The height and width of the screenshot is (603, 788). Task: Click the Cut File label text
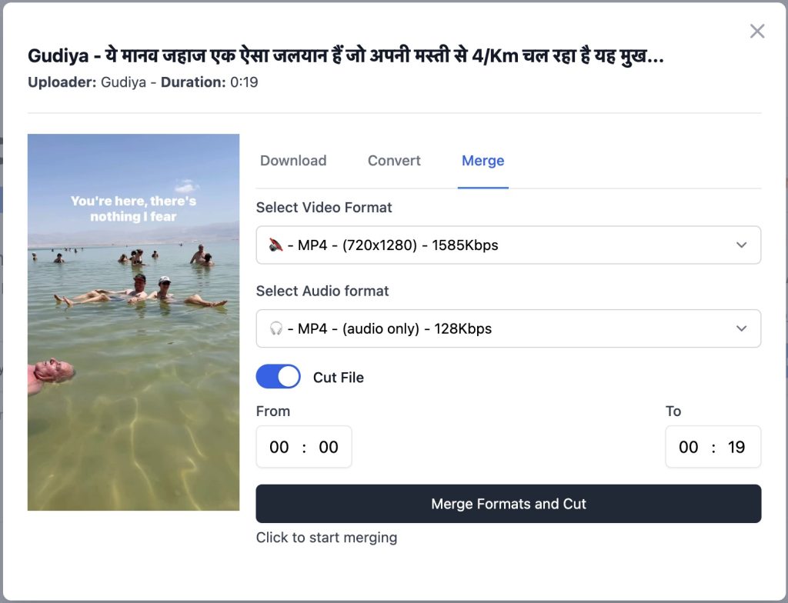tap(338, 378)
